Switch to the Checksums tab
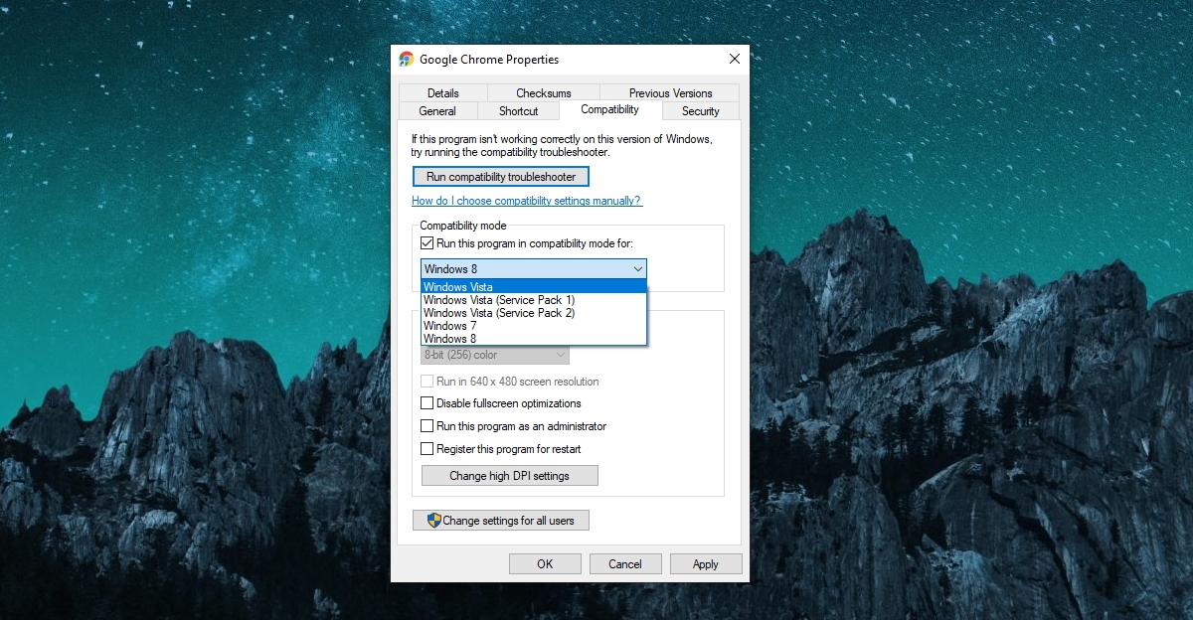The height and width of the screenshot is (620, 1193). [x=544, y=93]
